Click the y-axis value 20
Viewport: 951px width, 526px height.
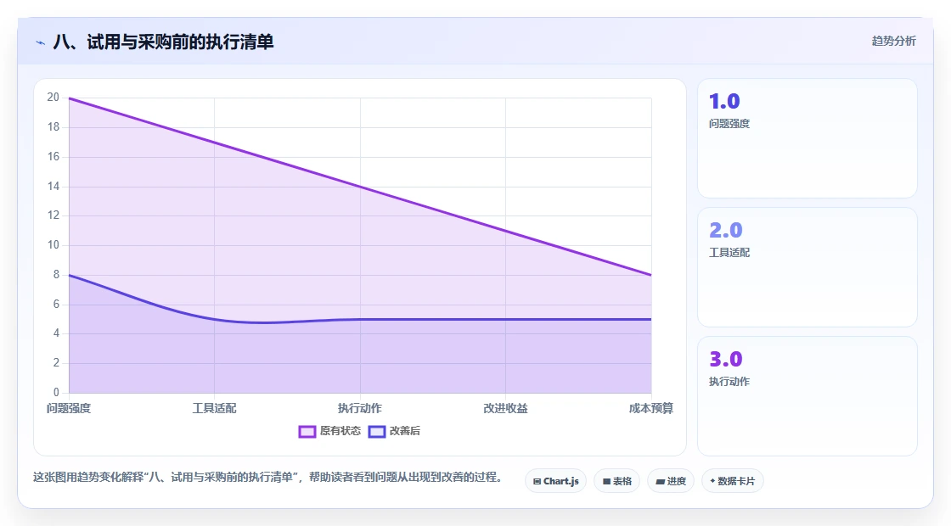(x=53, y=98)
